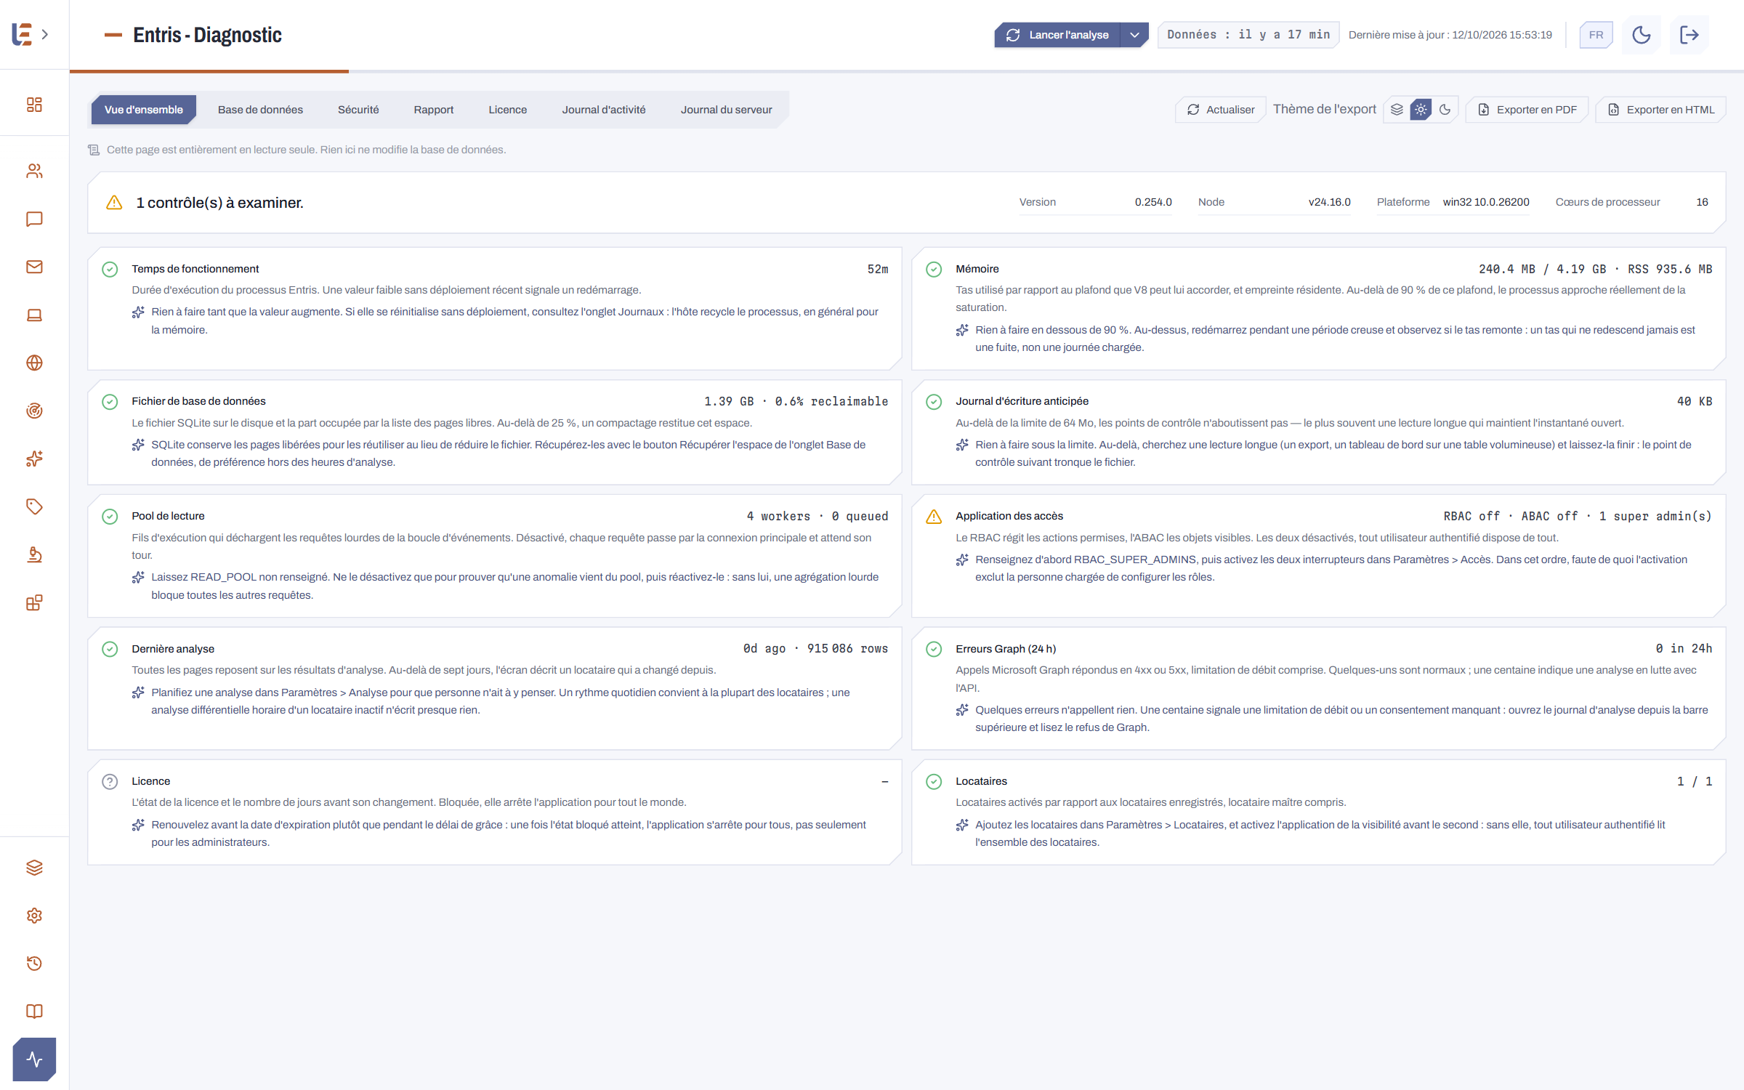This screenshot has width=1744, height=1090.
Task: Open the Journal du serveur tab
Action: (726, 110)
